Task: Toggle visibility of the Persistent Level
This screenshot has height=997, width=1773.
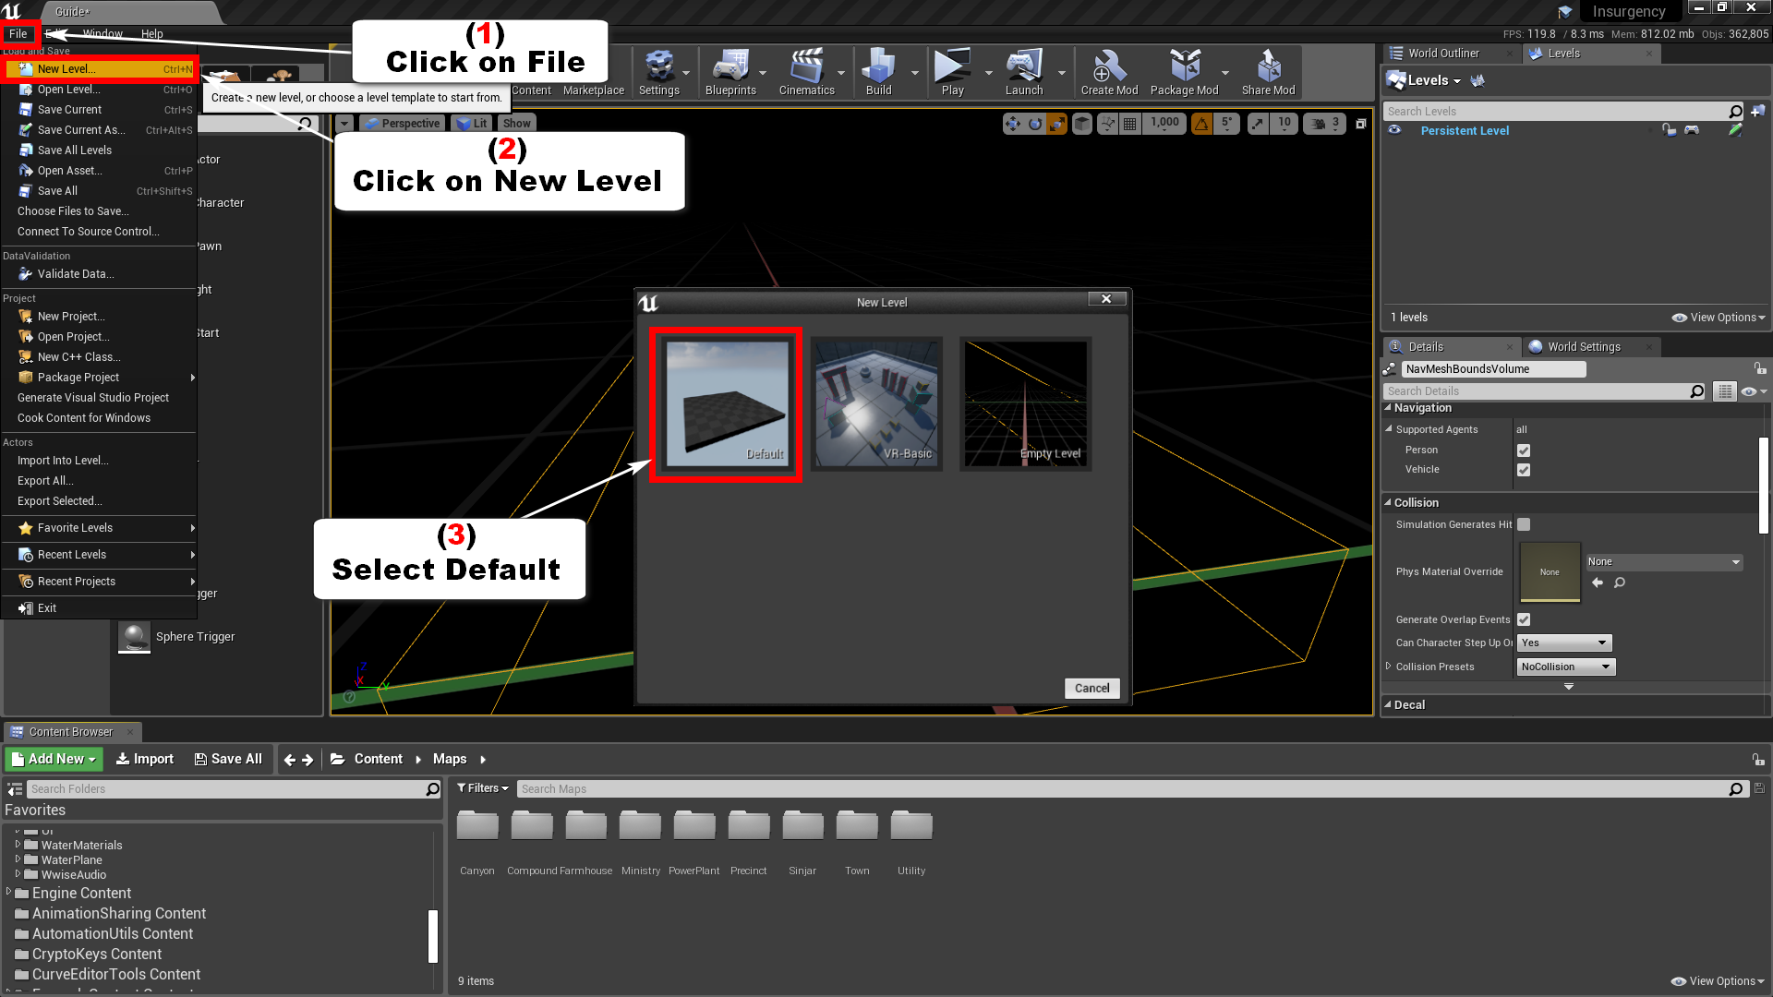Action: tap(1394, 130)
